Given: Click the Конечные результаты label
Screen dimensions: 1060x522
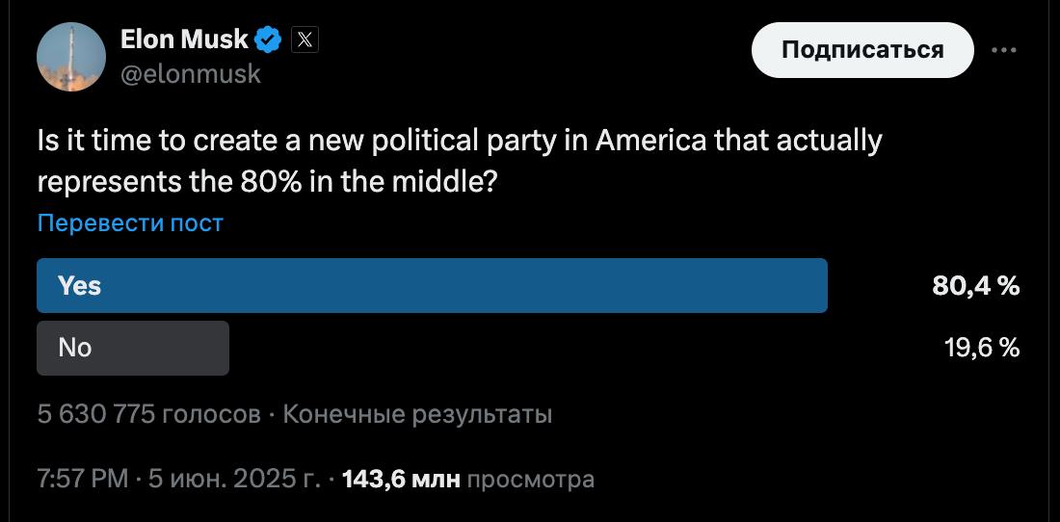Looking at the screenshot, I should click(x=417, y=415).
